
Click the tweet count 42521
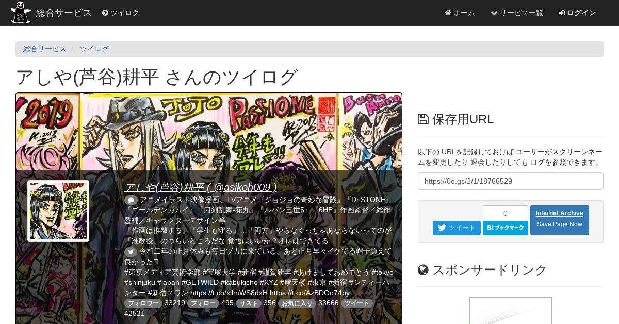click(x=135, y=313)
